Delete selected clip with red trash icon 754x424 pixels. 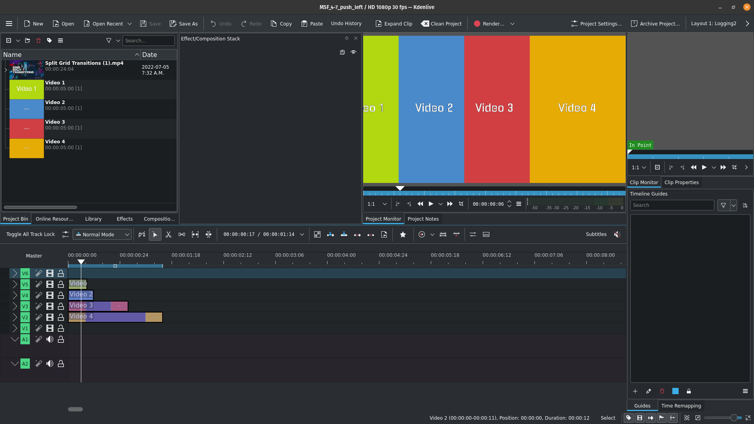pos(38,40)
